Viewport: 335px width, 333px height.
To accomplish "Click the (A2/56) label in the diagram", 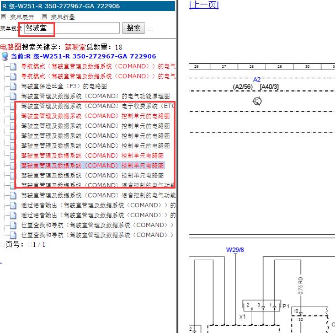I will pyautogui.click(x=243, y=87).
